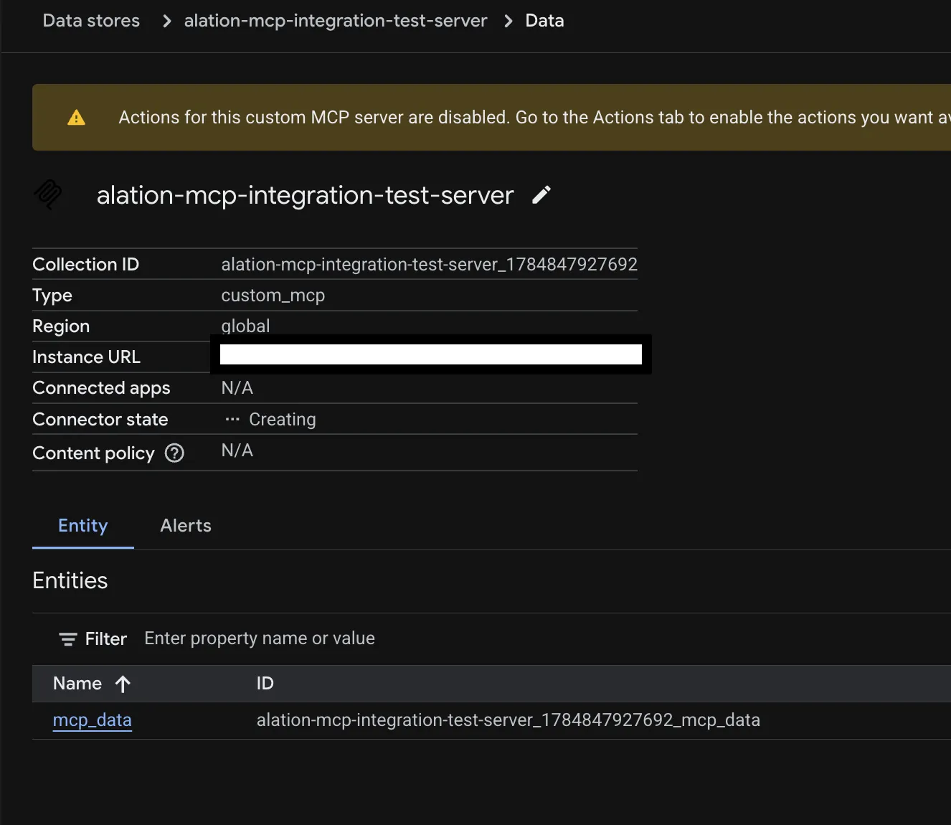
Task: Click the Connected apps N/A value
Action: pos(237,388)
